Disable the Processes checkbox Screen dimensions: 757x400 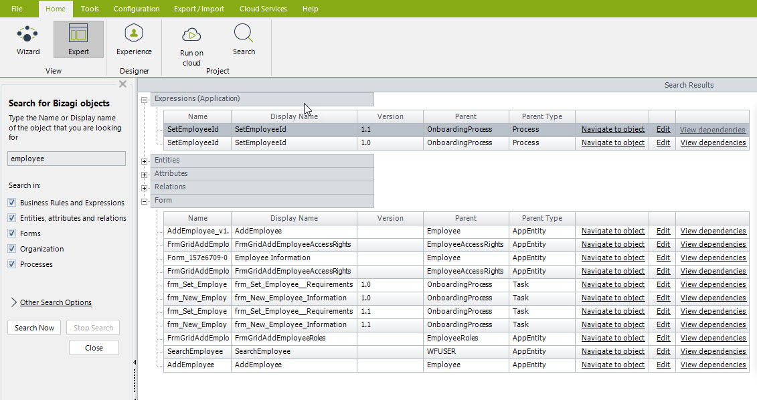click(x=12, y=264)
